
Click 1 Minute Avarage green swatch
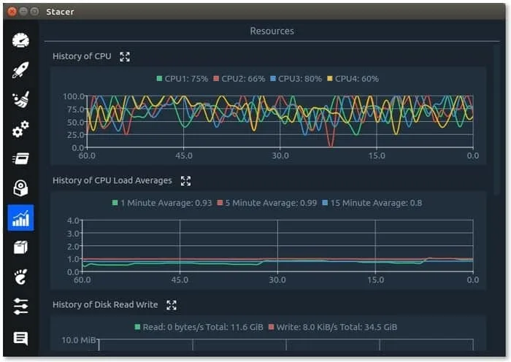(x=115, y=203)
